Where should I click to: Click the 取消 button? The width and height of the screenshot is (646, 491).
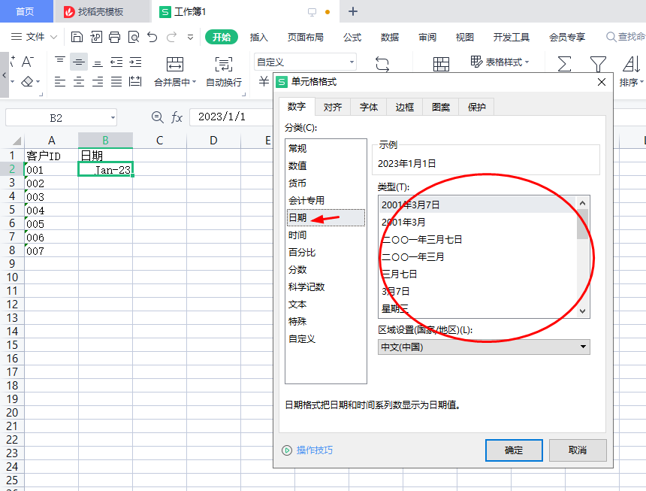click(x=578, y=450)
